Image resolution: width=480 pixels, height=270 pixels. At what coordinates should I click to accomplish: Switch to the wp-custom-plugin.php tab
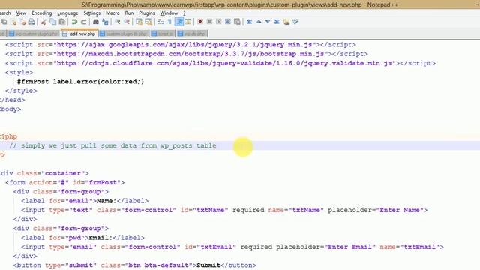click(x=34, y=34)
